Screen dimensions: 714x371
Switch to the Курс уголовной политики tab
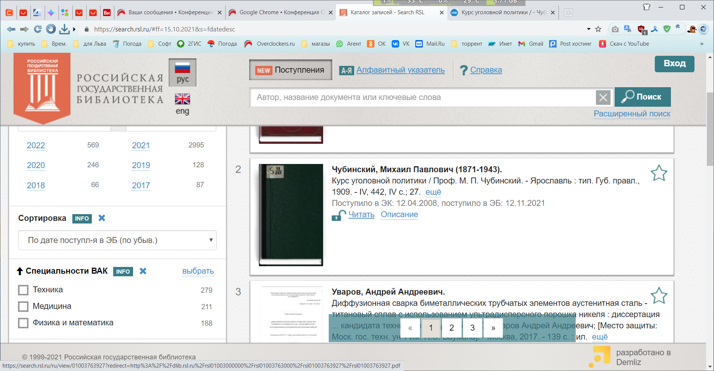pyautogui.click(x=503, y=13)
